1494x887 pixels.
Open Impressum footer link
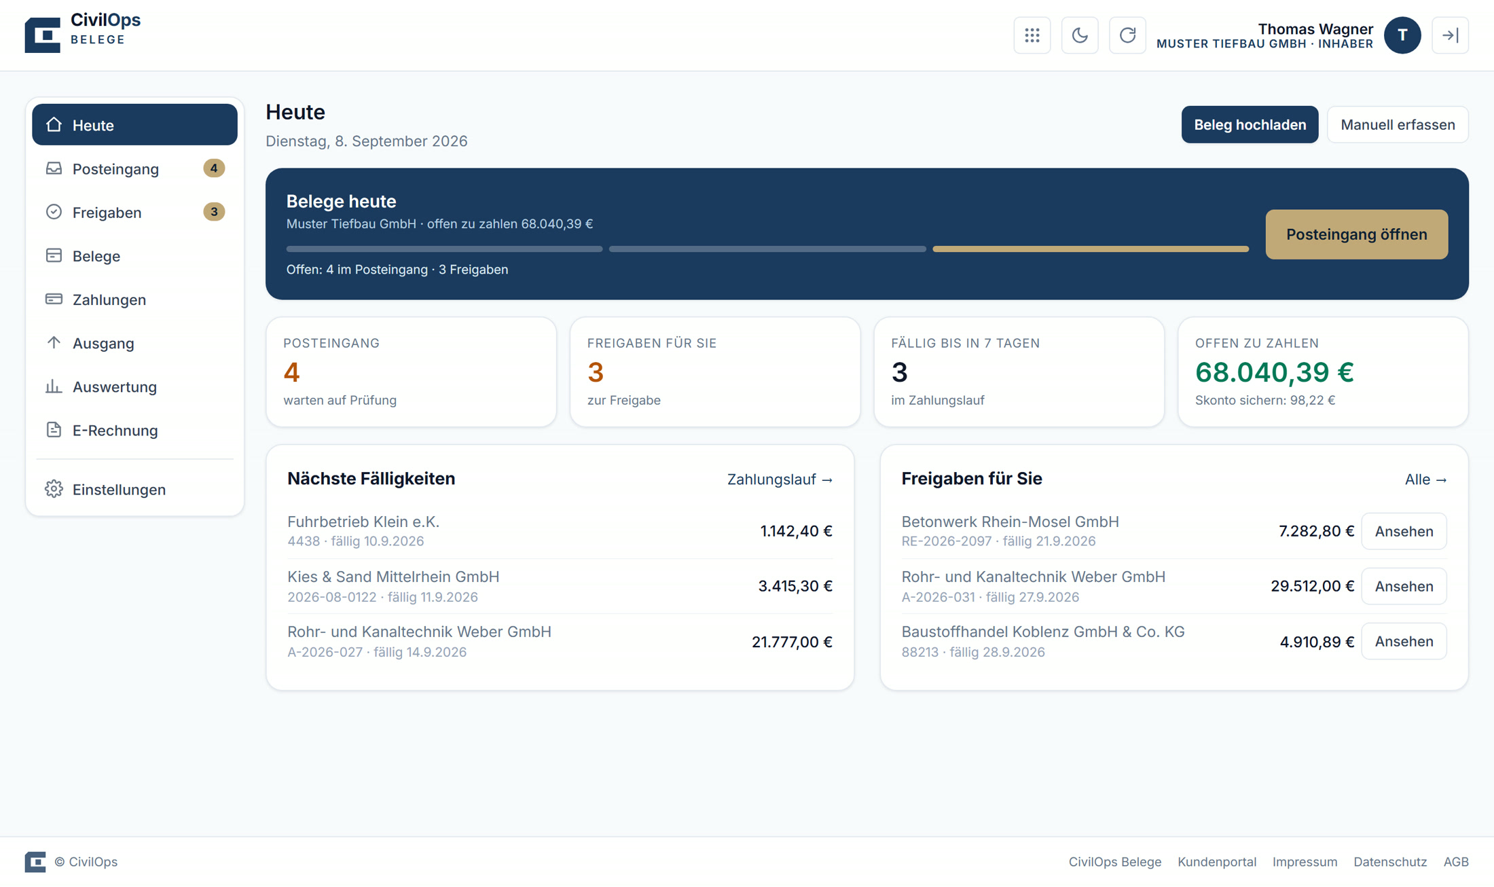pyautogui.click(x=1305, y=862)
